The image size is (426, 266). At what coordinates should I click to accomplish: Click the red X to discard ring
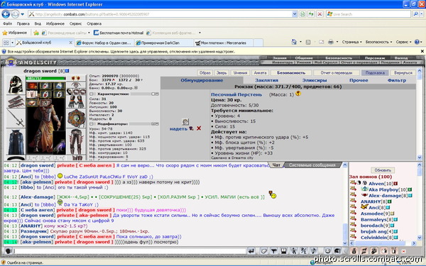199,128
